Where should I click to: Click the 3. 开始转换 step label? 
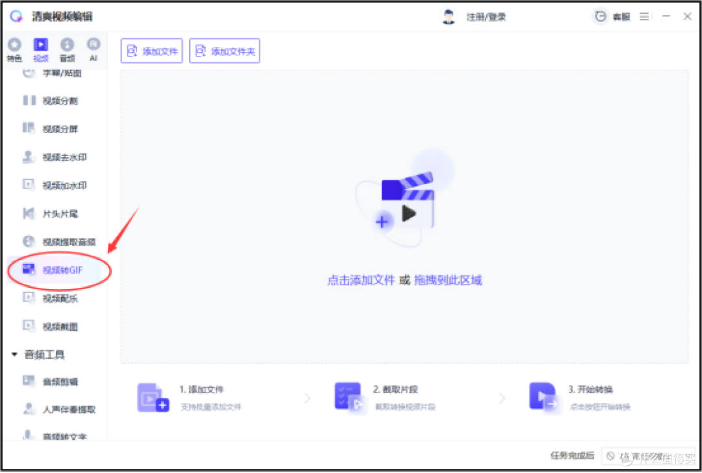(x=590, y=389)
